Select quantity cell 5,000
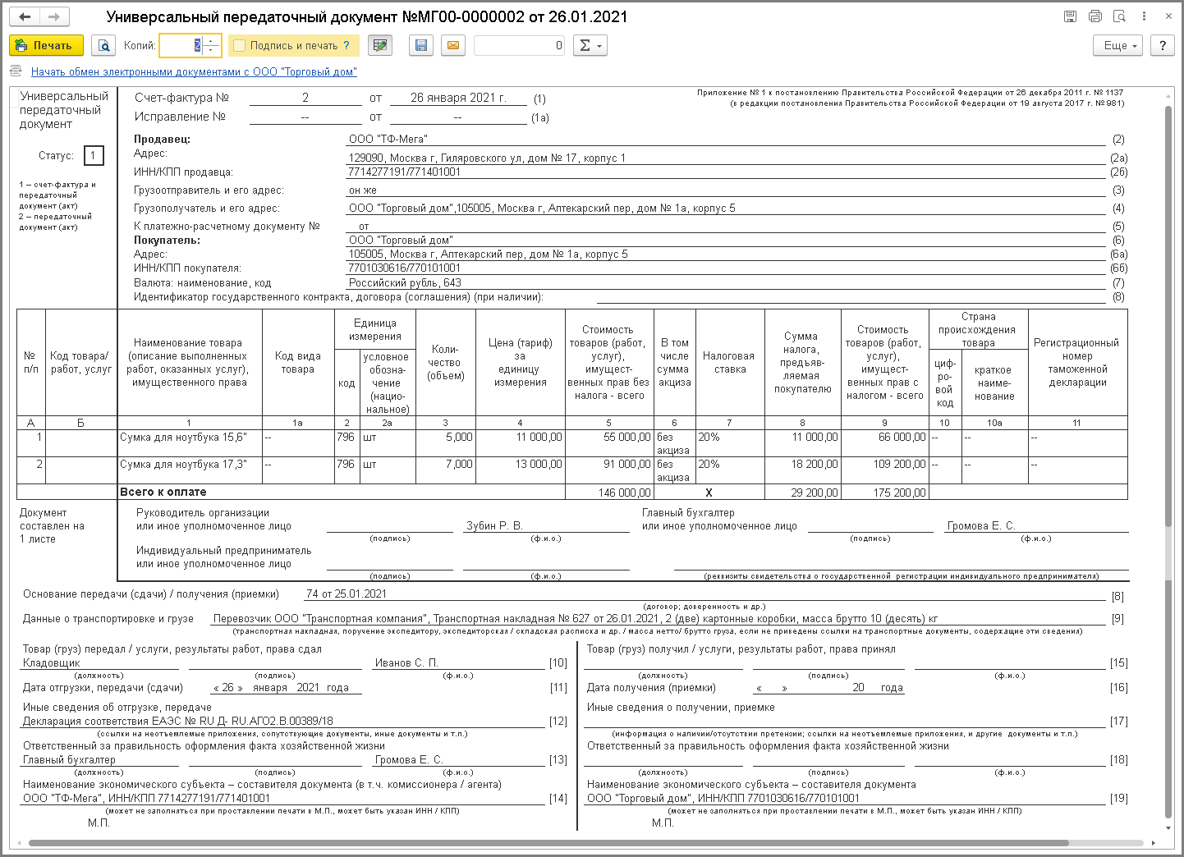The height and width of the screenshot is (857, 1184). pos(446,443)
